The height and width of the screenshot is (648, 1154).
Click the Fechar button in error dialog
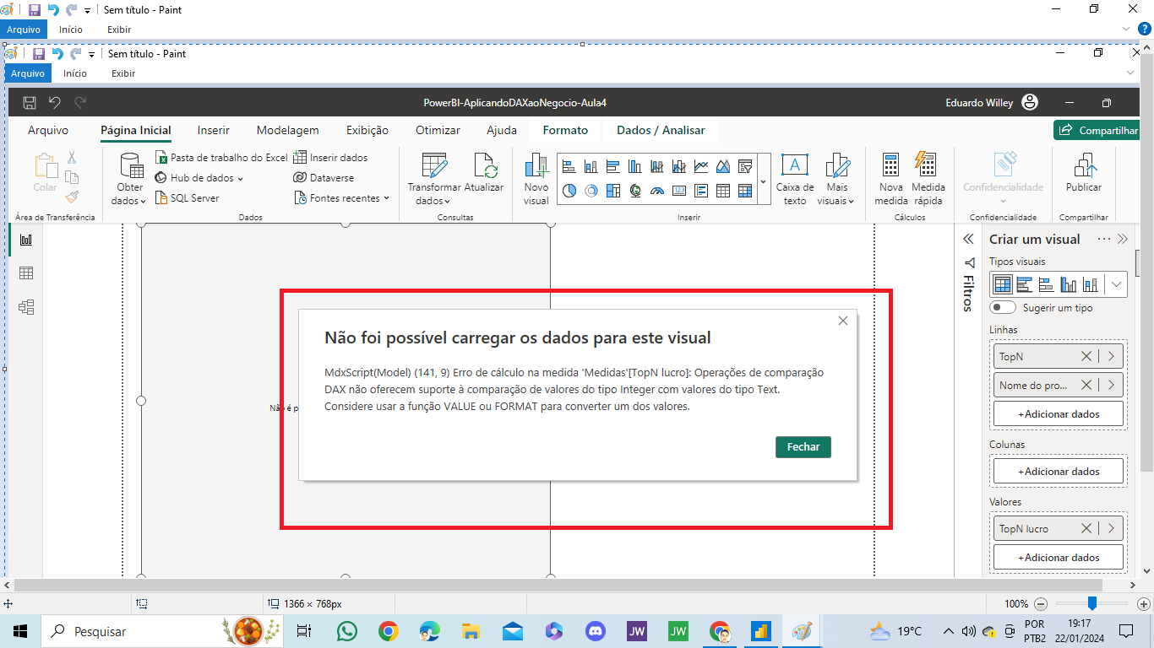coord(803,447)
